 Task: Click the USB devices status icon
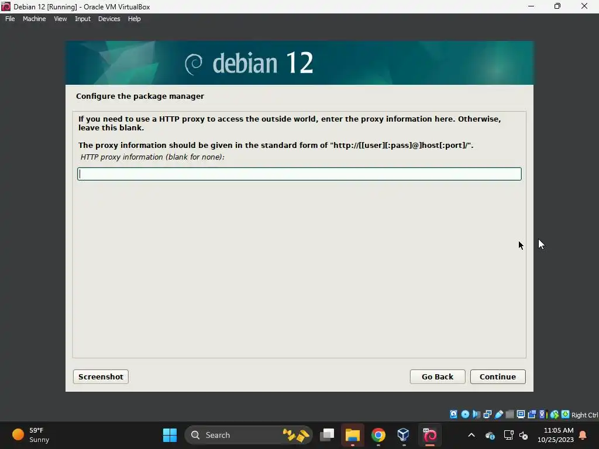click(x=499, y=415)
